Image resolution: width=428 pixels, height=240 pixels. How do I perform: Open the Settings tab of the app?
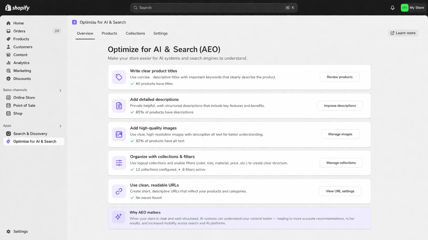tap(160, 33)
